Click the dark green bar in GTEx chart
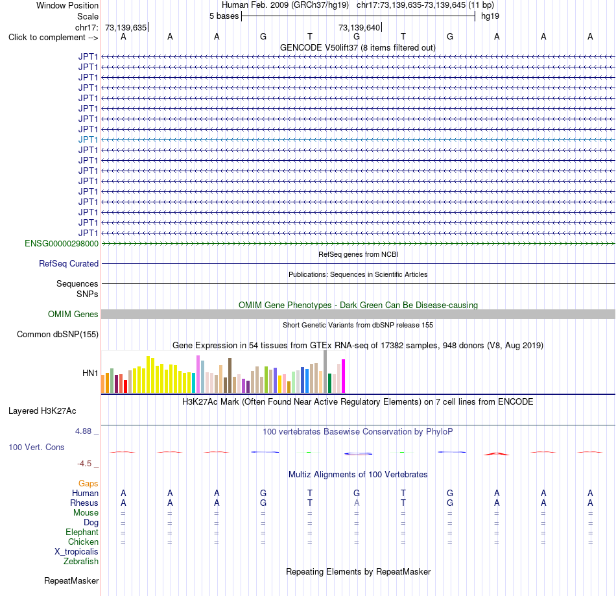Image resolution: width=616 pixels, height=596 pixels. click(329, 383)
